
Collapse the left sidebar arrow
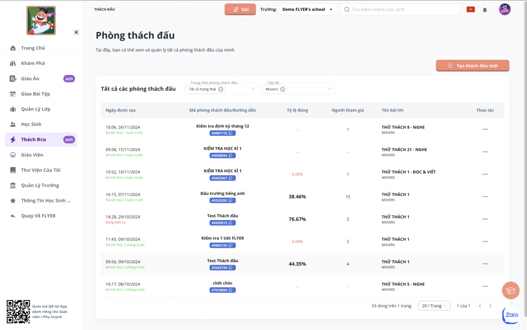pos(76,32)
